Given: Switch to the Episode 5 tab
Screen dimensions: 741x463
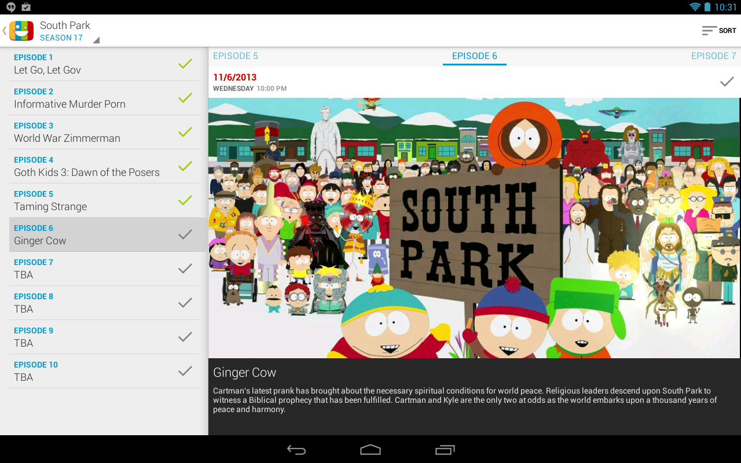Looking at the screenshot, I should (236, 56).
